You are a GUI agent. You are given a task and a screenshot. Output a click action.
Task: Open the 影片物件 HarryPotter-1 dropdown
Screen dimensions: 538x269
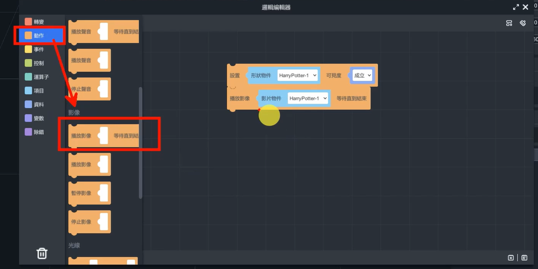pyautogui.click(x=308, y=98)
